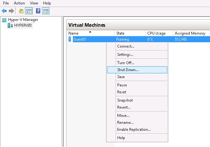Select HYPERV03 server in tree

tap(23, 25)
